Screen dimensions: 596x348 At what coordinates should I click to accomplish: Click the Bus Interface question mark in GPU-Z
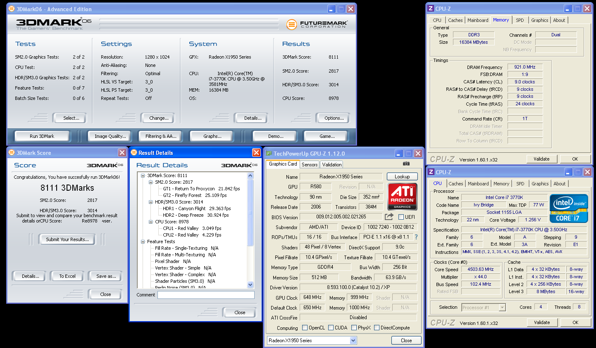(x=416, y=237)
